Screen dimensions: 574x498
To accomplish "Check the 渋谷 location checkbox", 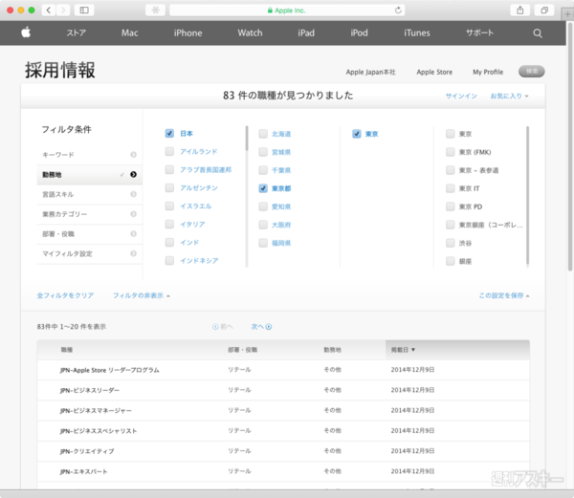I will click(x=451, y=243).
